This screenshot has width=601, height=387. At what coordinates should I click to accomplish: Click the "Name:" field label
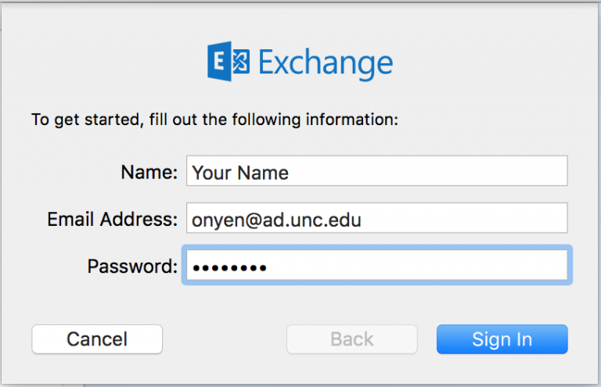pos(149,172)
